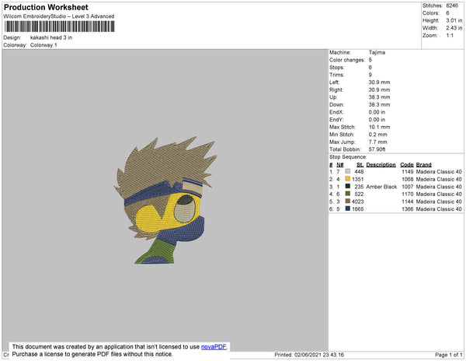Select the green thread swatch 1170

[347, 194]
